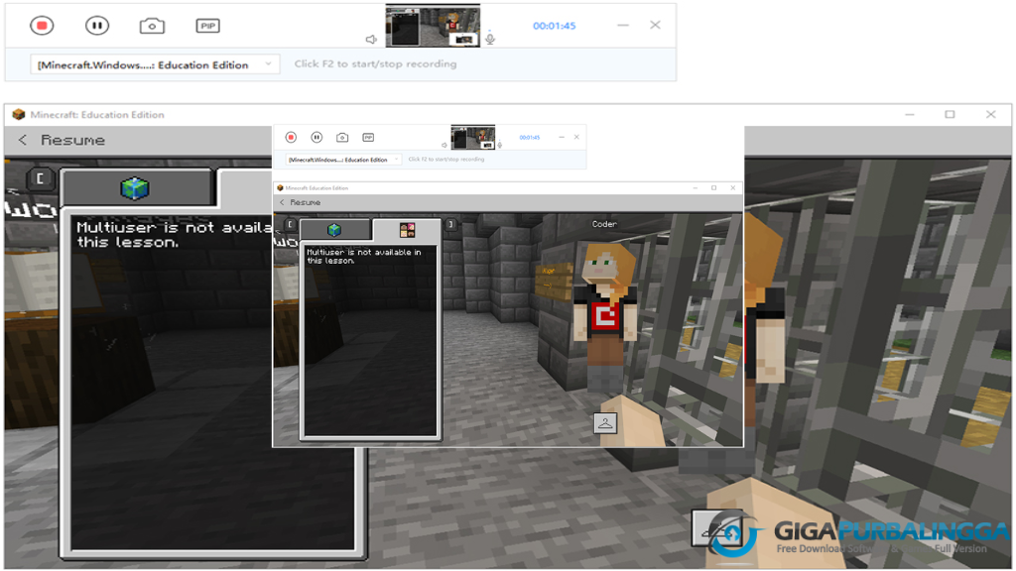Toggle the microphone icon beside the top preview
The width and height of the screenshot is (1016, 571).
(490, 40)
